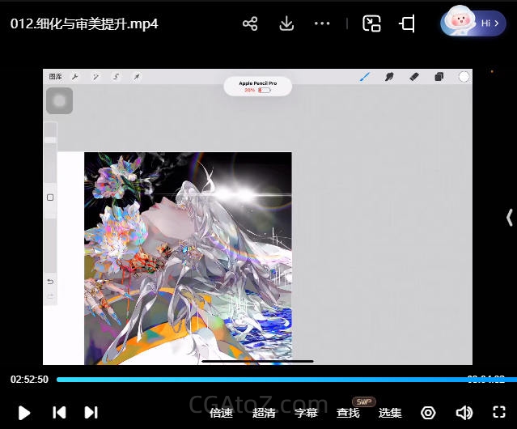Image resolution: width=517 pixels, height=429 pixels.
Task: Open the Hi assistant avatar button
Action: (473, 23)
